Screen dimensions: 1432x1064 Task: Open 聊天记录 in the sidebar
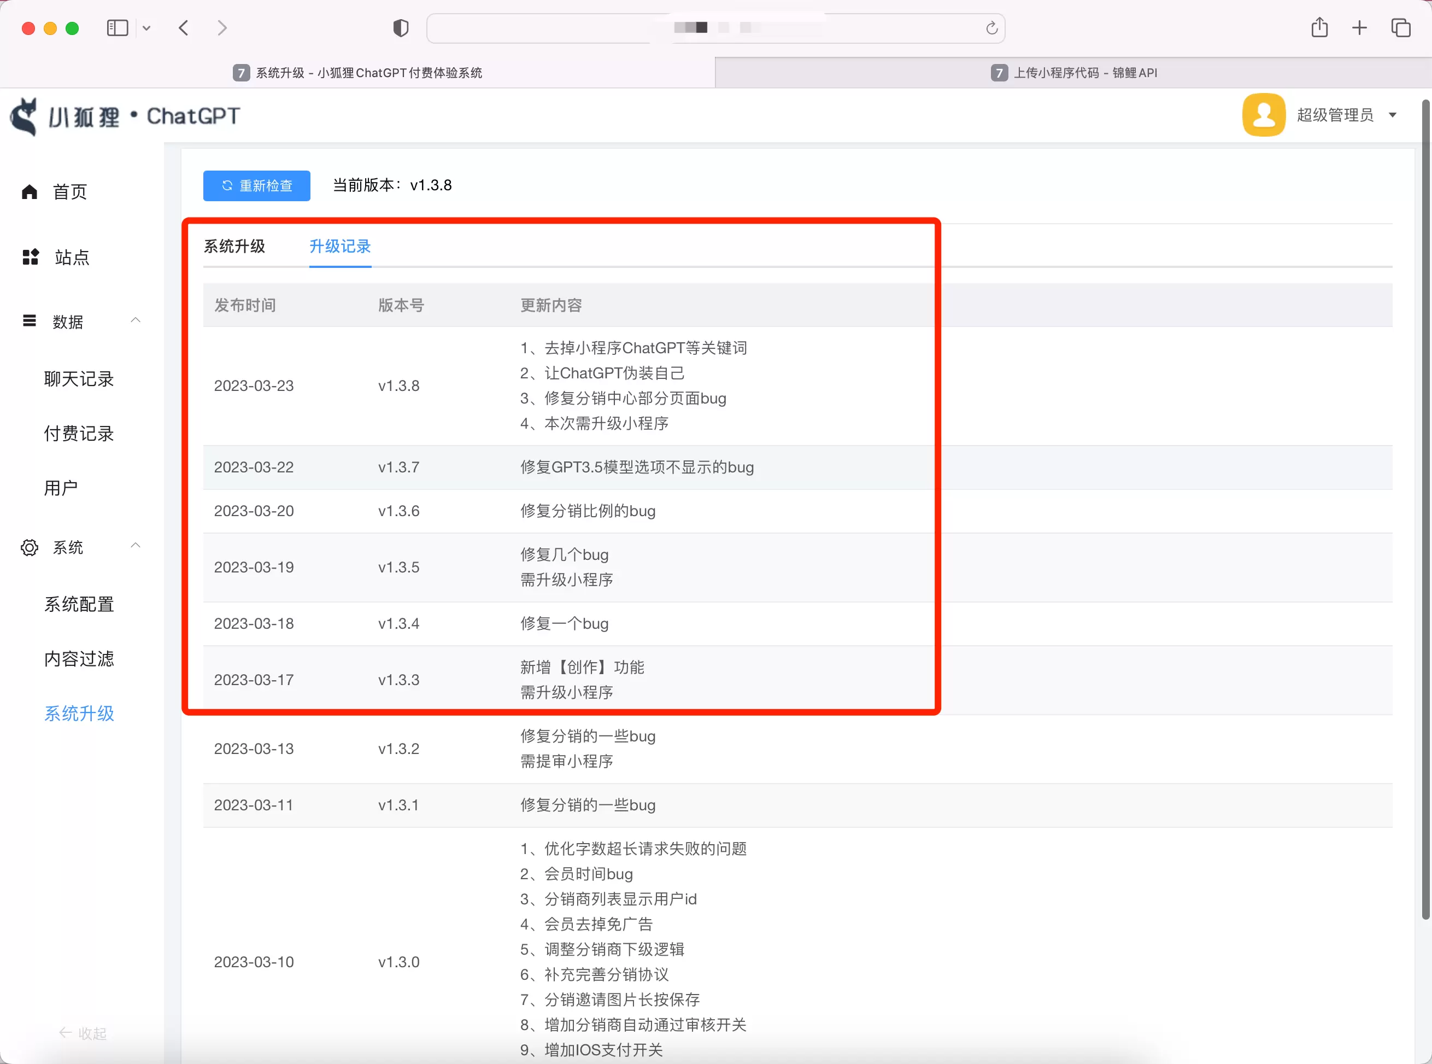click(x=79, y=379)
